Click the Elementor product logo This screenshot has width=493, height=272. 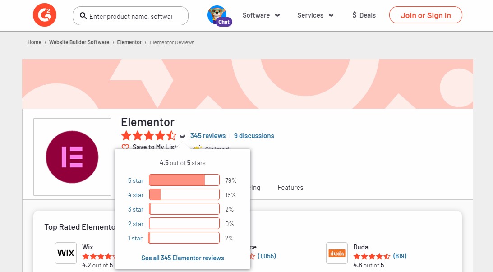click(x=72, y=157)
